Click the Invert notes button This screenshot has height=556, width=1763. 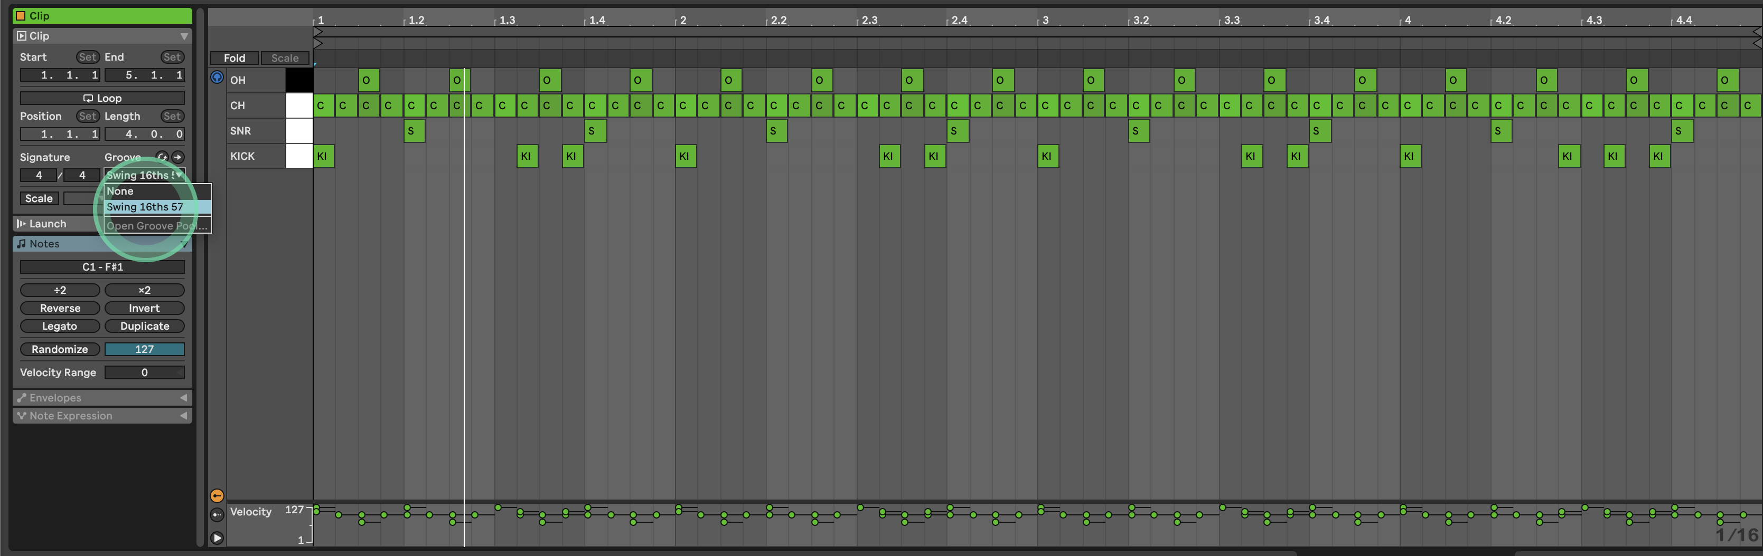click(144, 309)
